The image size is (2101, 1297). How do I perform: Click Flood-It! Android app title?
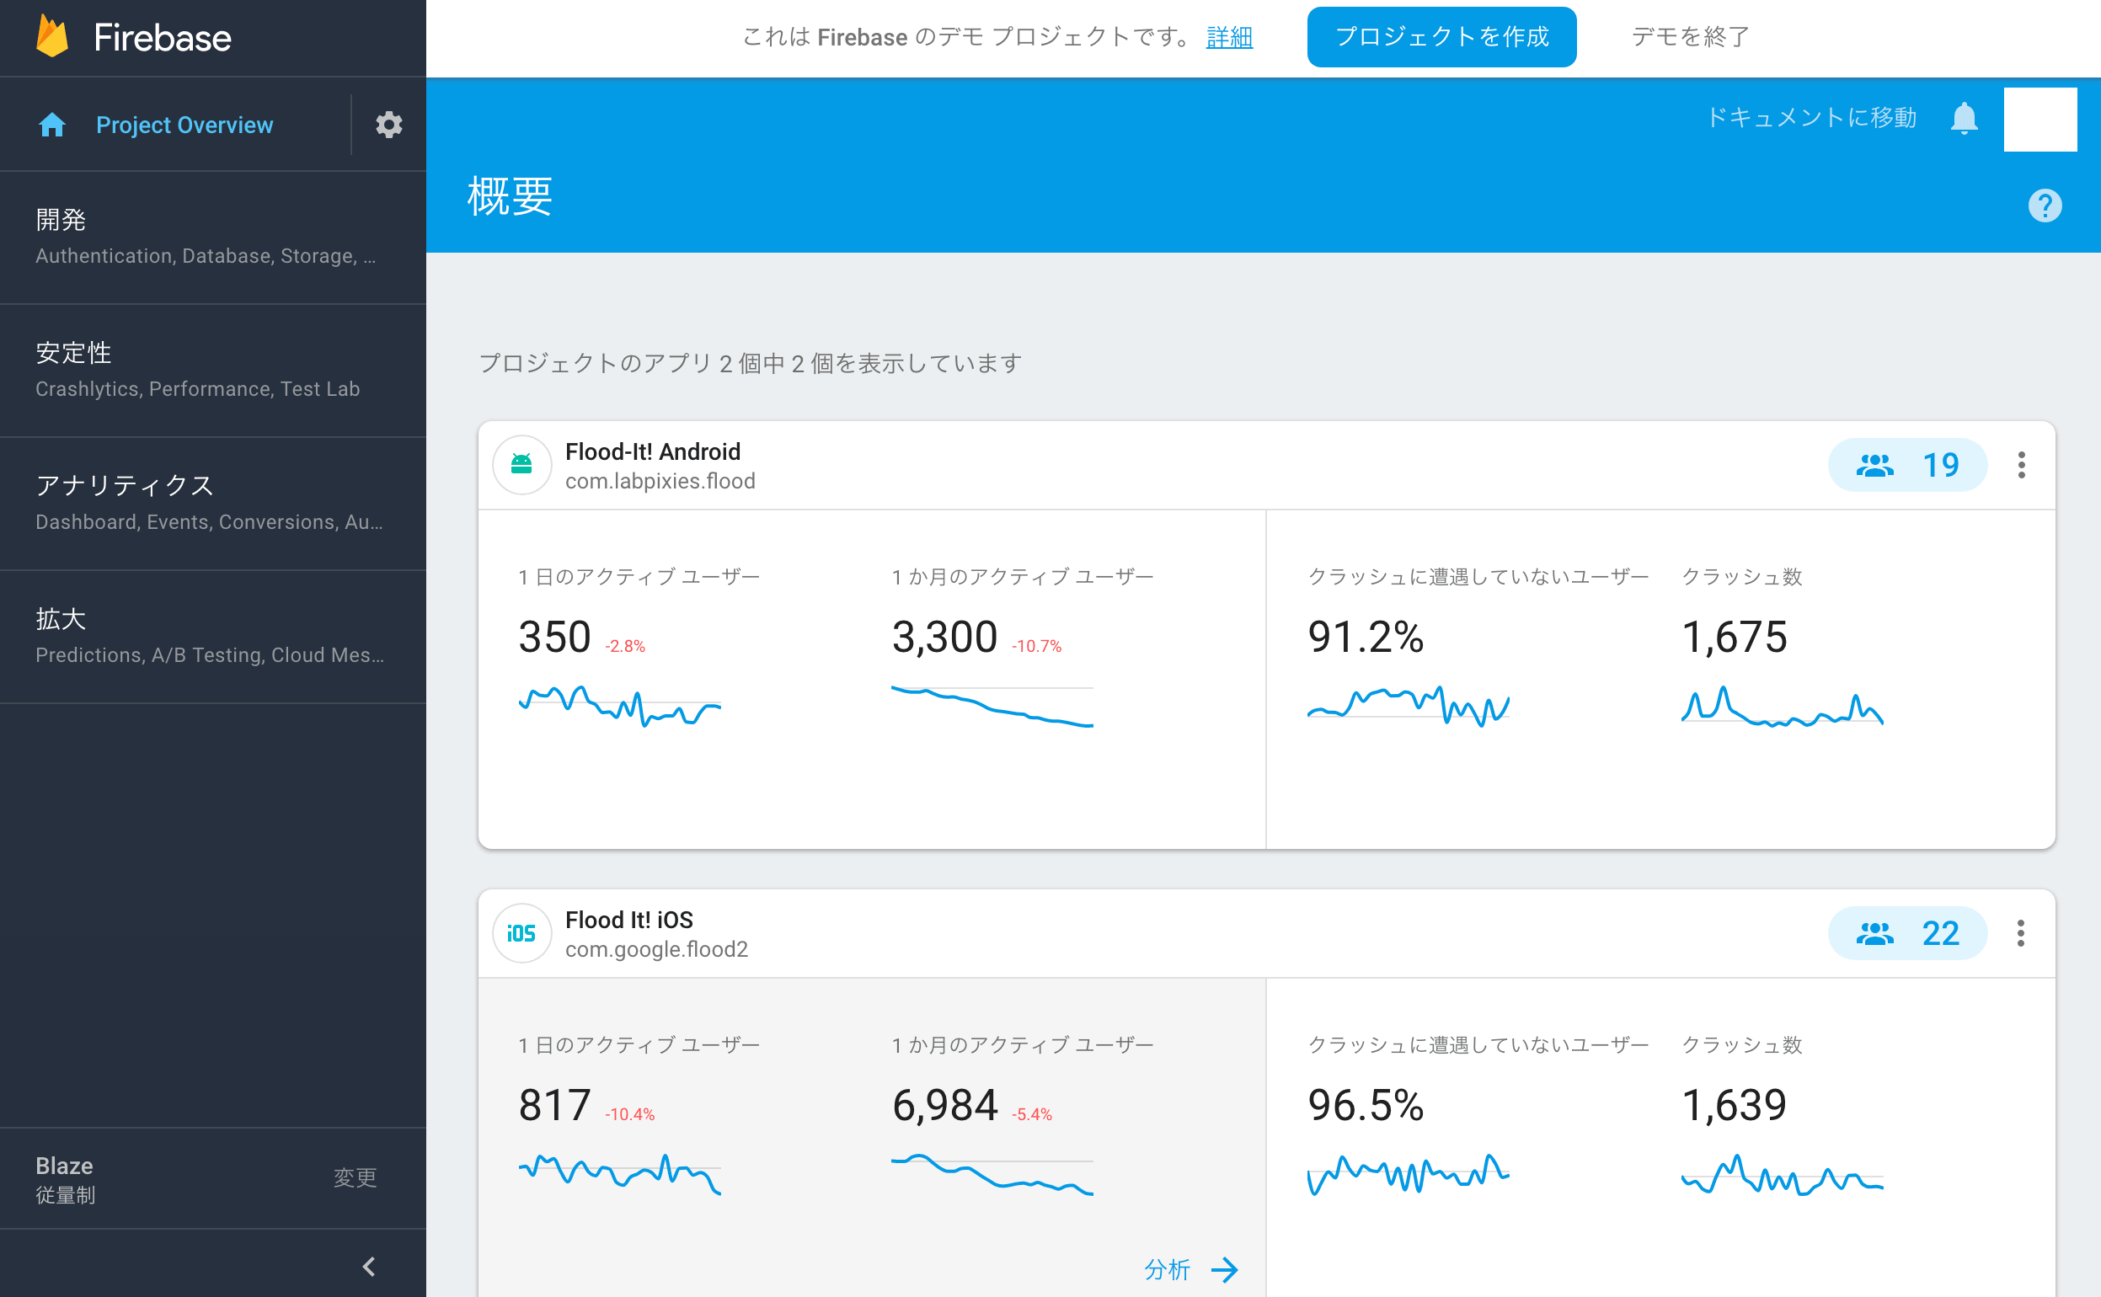pos(653,451)
